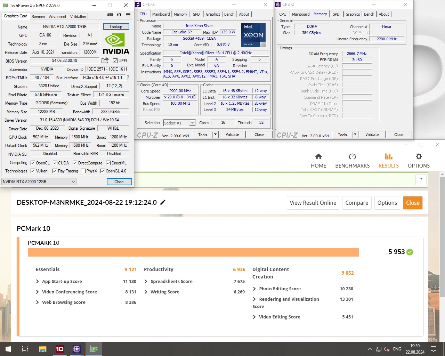Click Compare button in PCMark
The height and width of the screenshot is (356, 445).
pos(357,203)
